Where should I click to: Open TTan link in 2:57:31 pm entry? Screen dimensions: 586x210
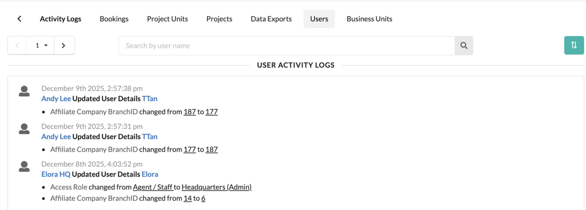click(x=150, y=136)
